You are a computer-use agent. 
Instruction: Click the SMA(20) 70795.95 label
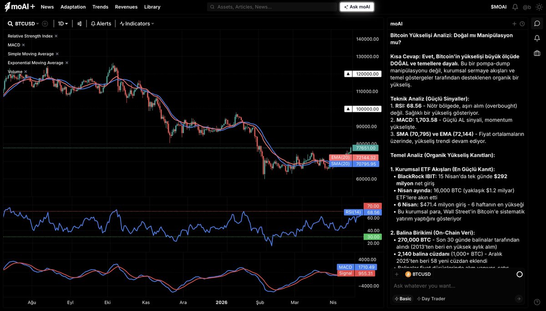(355, 164)
